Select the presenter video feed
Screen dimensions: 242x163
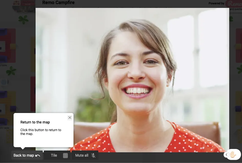click(x=132, y=80)
